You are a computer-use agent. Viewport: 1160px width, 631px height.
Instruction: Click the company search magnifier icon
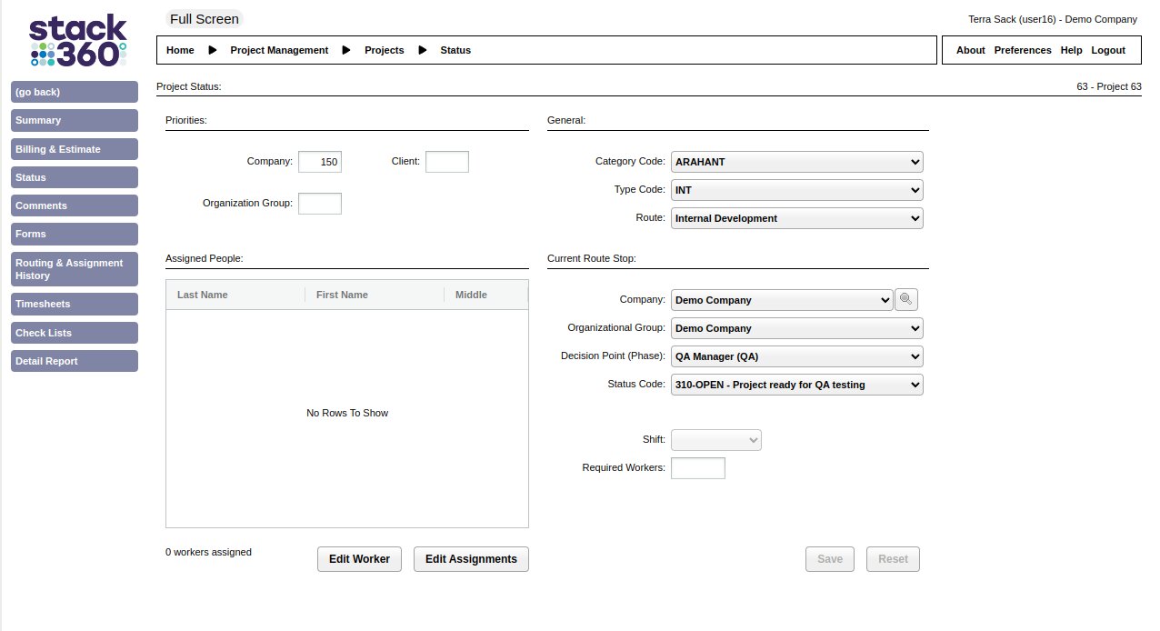pyautogui.click(x=905, y=300)
